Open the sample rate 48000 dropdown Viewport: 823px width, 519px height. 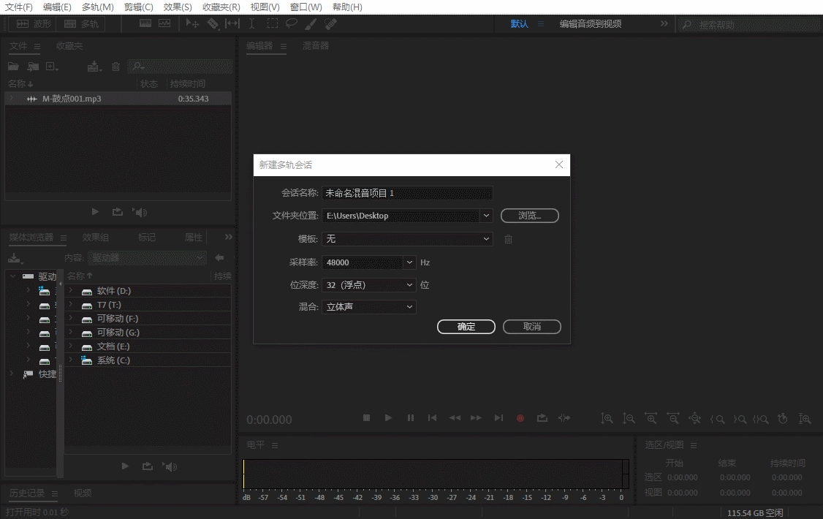pyautogui.click(x=409, y=262)
